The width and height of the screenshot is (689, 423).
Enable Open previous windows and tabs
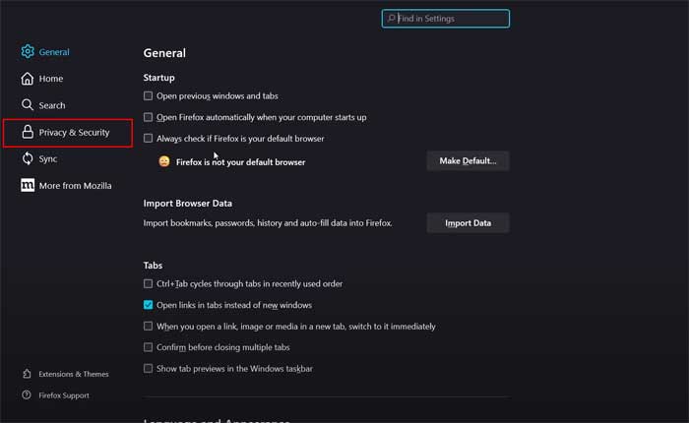pos(149,96)
